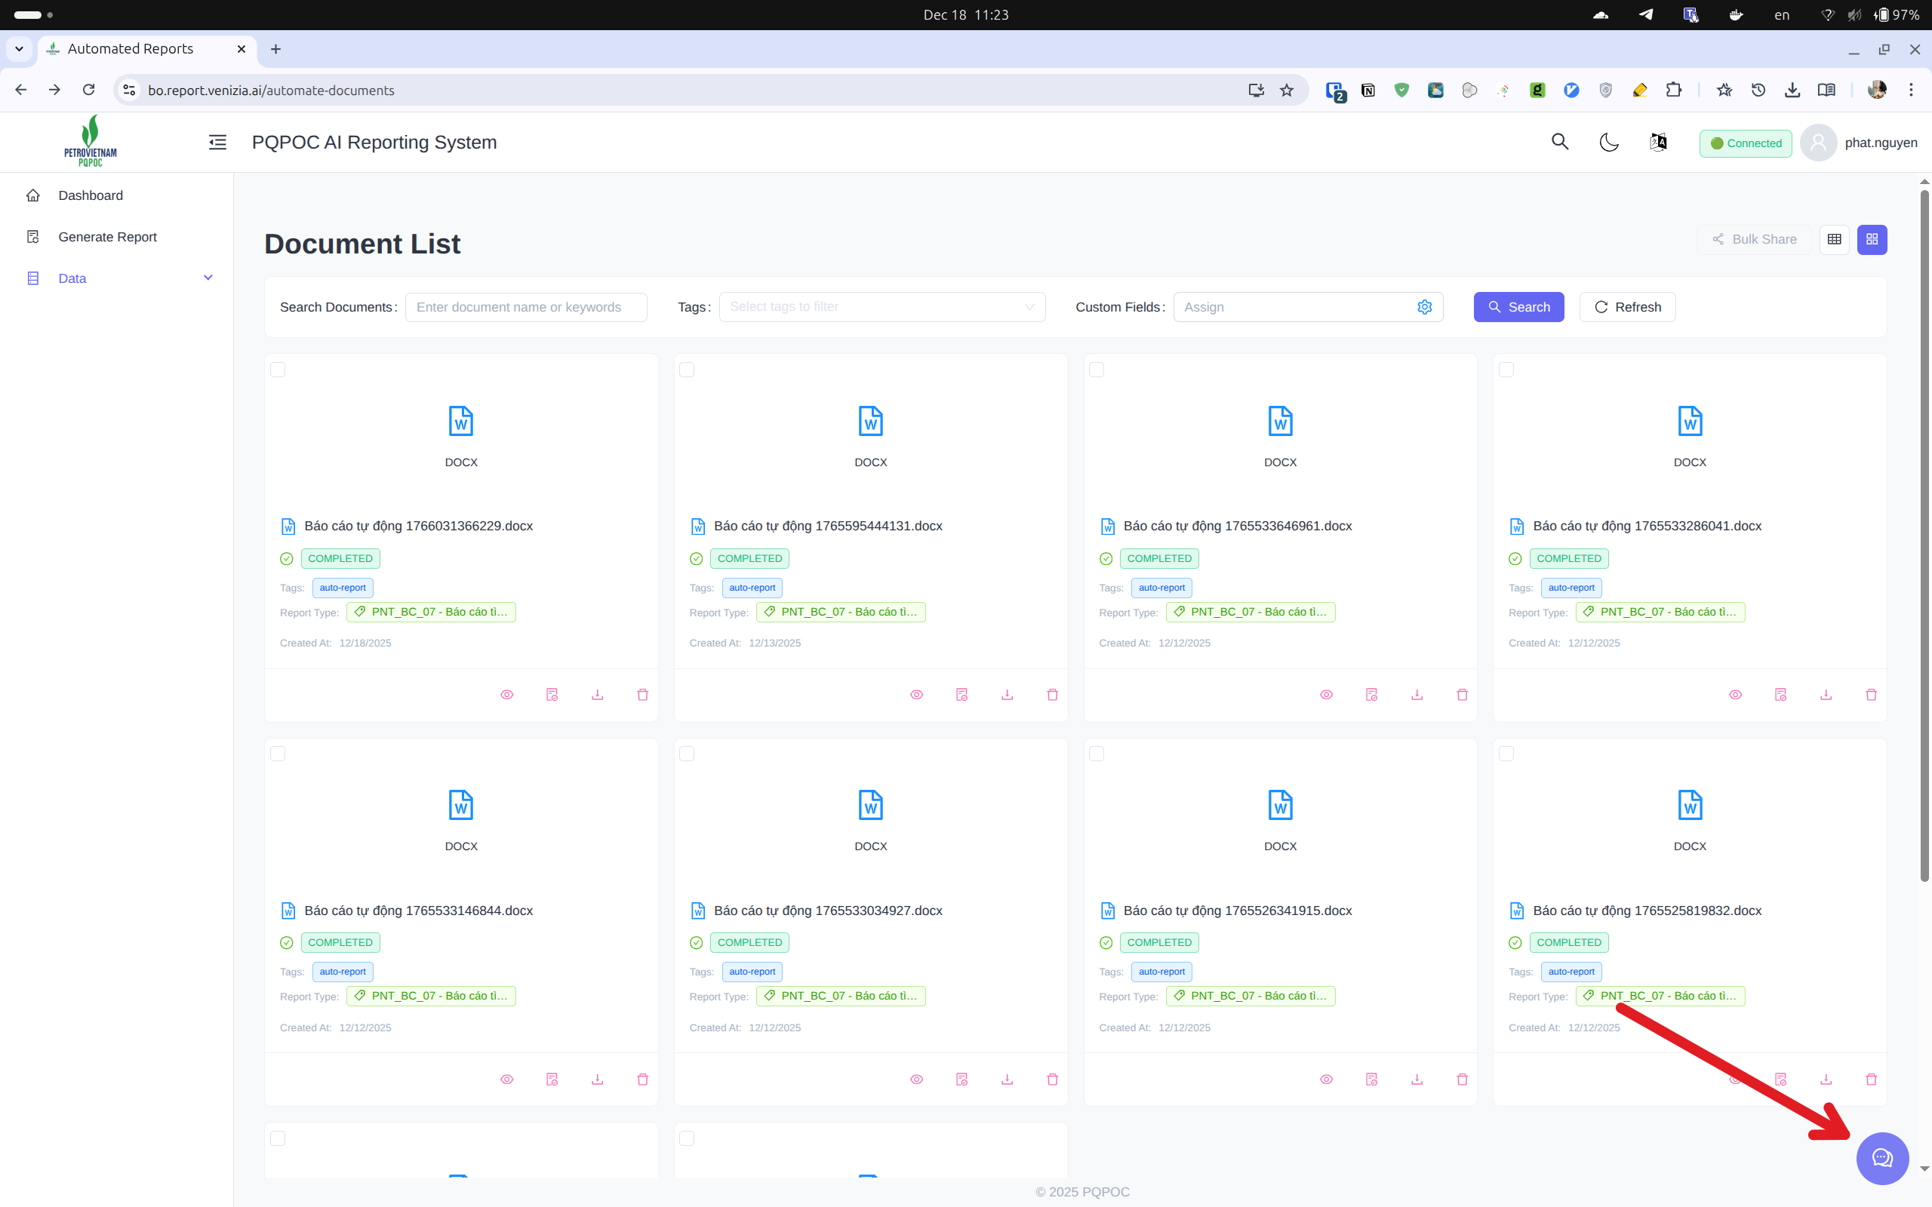Open the header search magnifier

(1560, 142)
